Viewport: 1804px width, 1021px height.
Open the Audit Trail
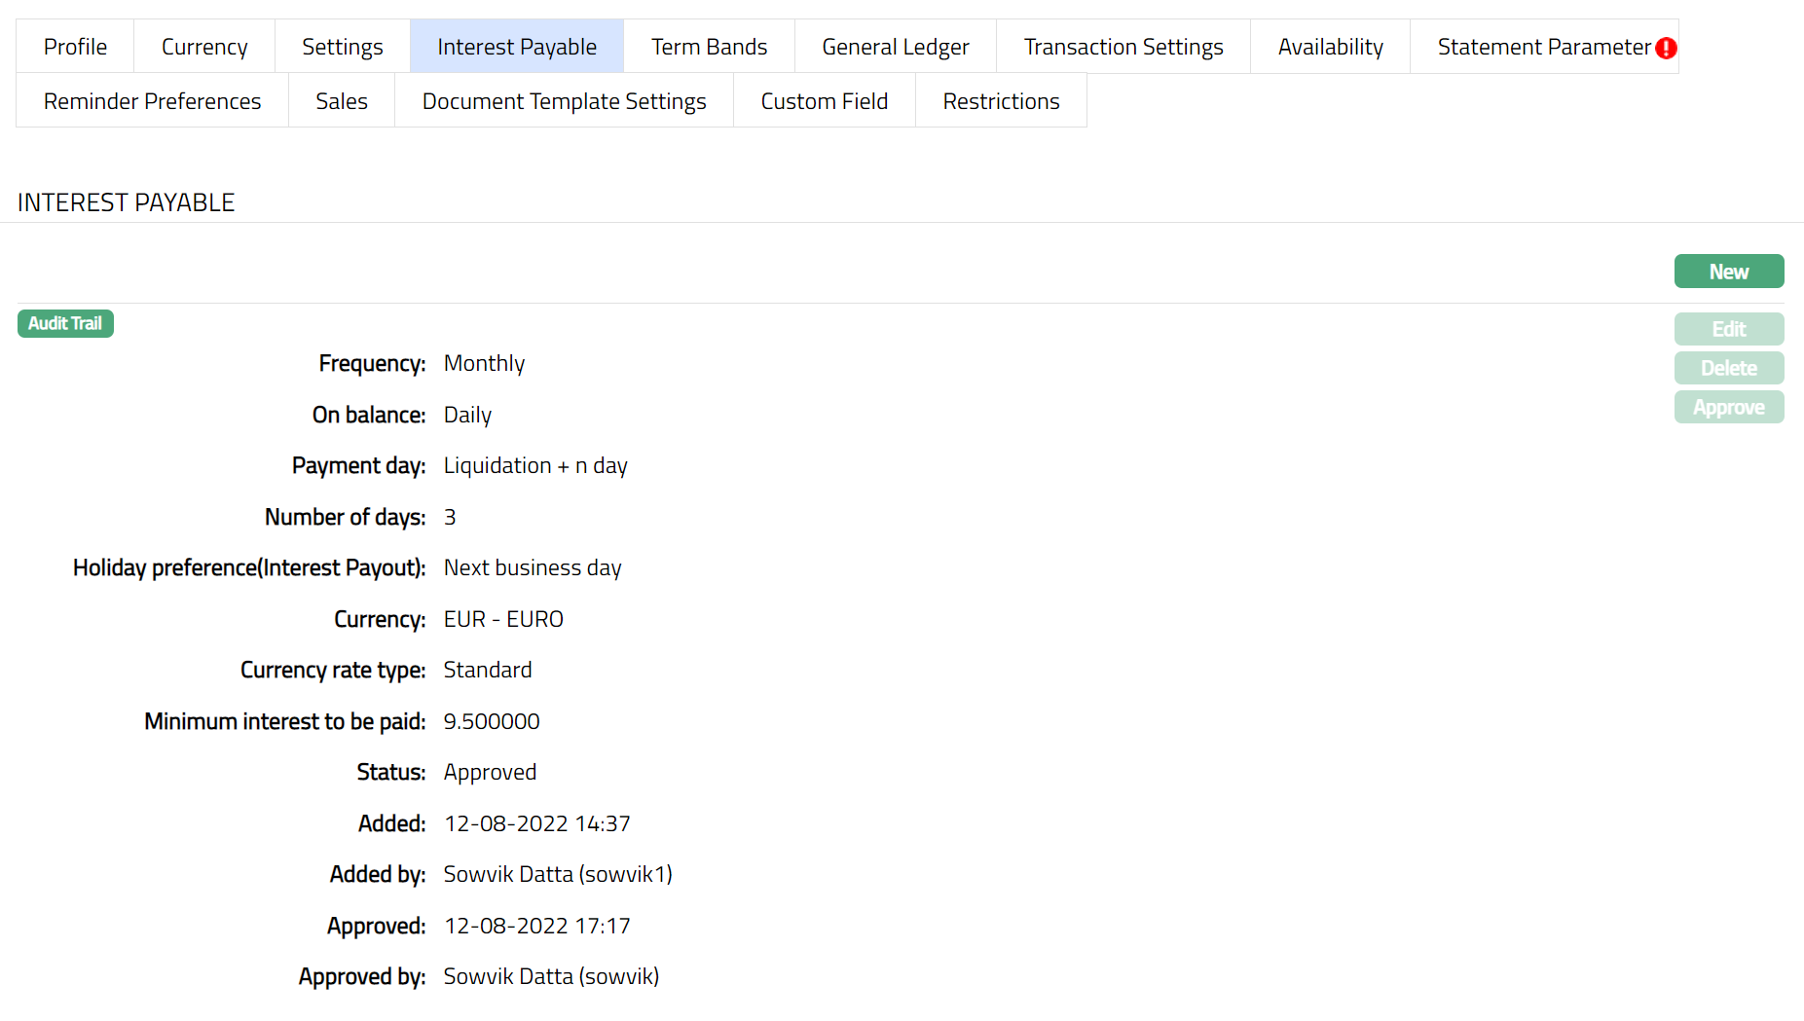click(x=65, y=323)
